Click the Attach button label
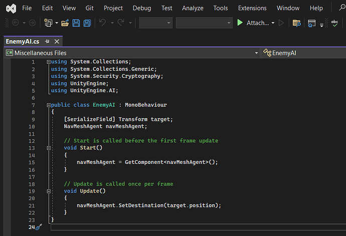Viewport: 346px width, 236px height. (x=257, y=23)
